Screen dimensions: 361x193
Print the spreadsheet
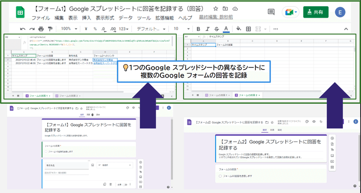point(41,29)
